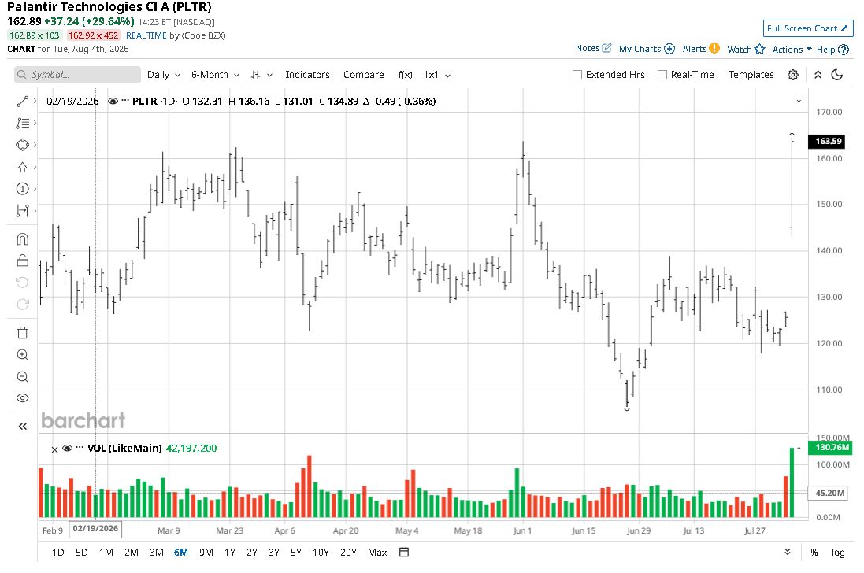Select the 3M time range

point(157,552)
